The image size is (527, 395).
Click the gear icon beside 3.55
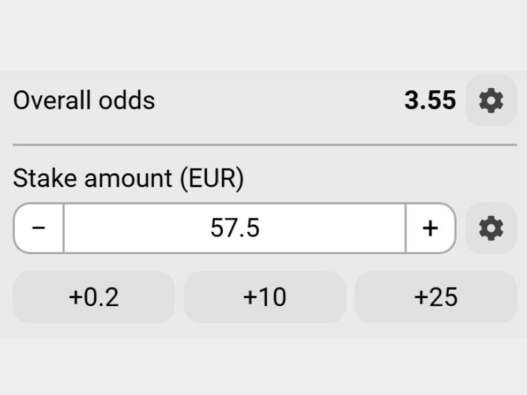click(x=491, y=101)
